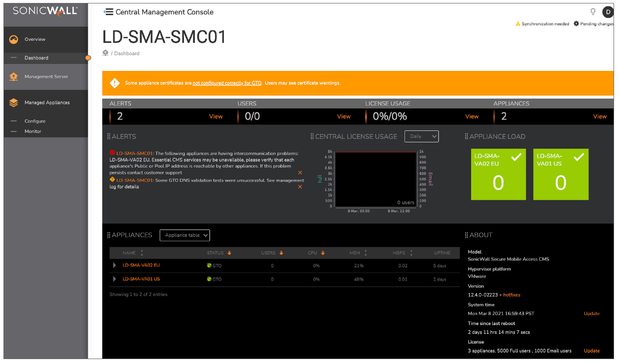Click the lightbulb tips icon
619x364 pixels.
point(593,12)
